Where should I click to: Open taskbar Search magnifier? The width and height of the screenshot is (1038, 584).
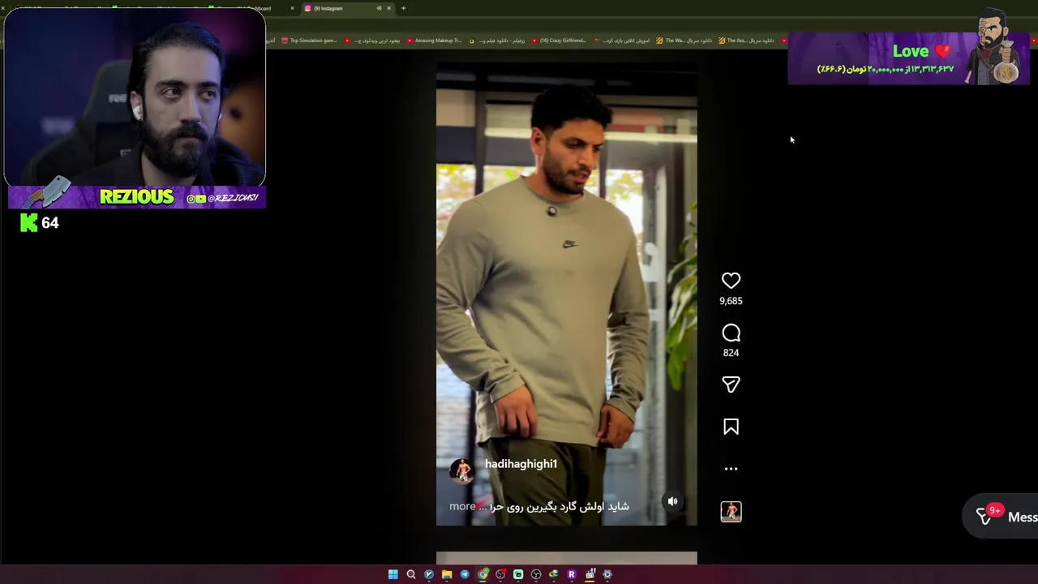[411, 574]
